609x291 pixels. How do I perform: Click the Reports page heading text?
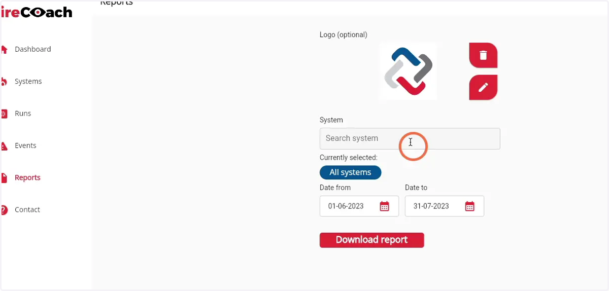click(x=117, y=3)
